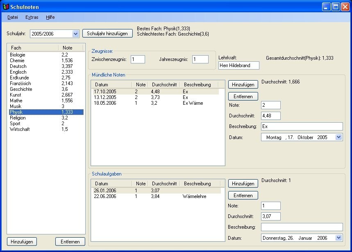Select oral grade row 18.05.2006

click(x=156, y=103)
